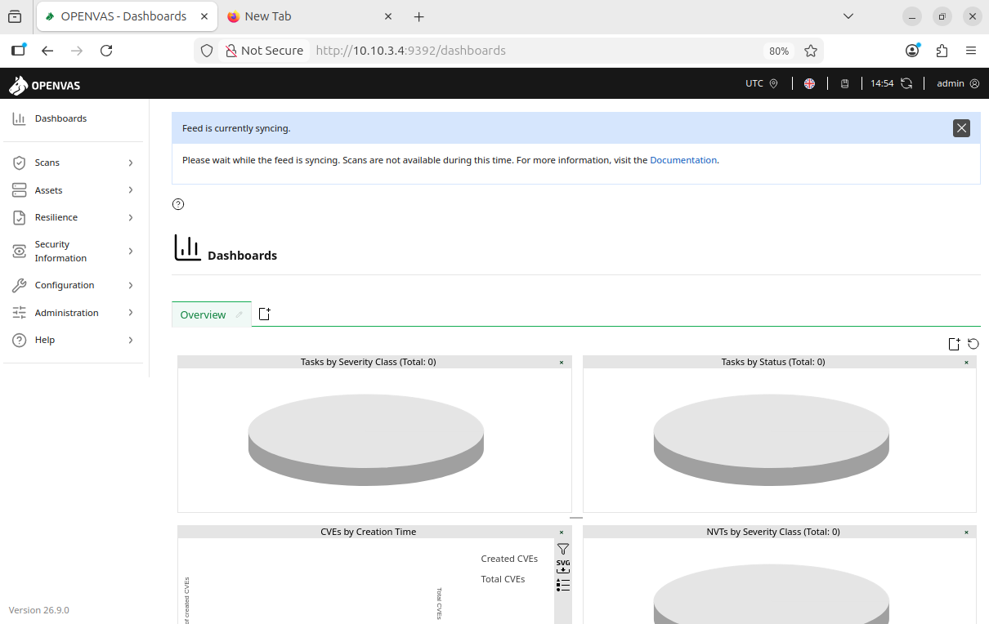Download CVEs chart as SVG

pyautogui.click(x=563, y=566)
